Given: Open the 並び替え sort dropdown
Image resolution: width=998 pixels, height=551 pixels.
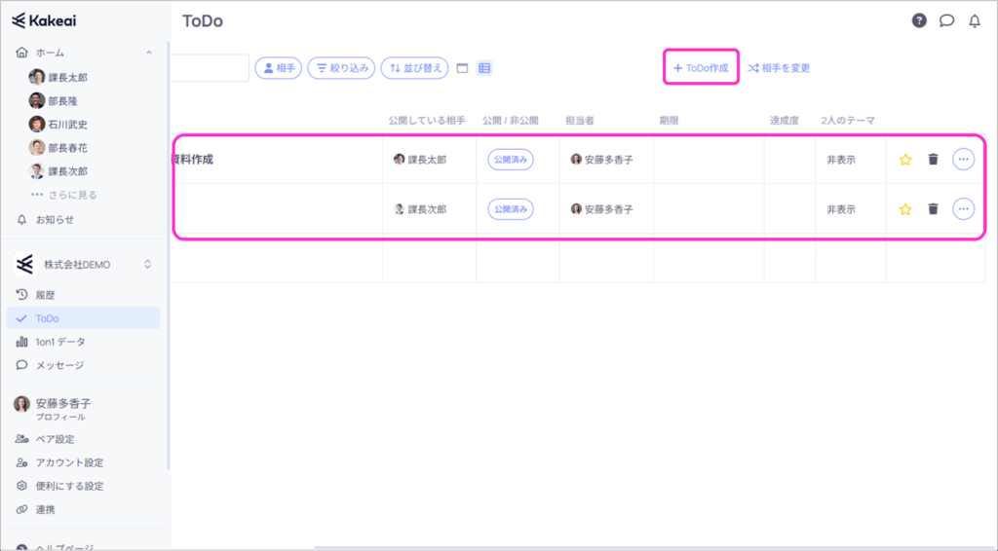Looking at the screenshot, I should (x=414, y=68).
